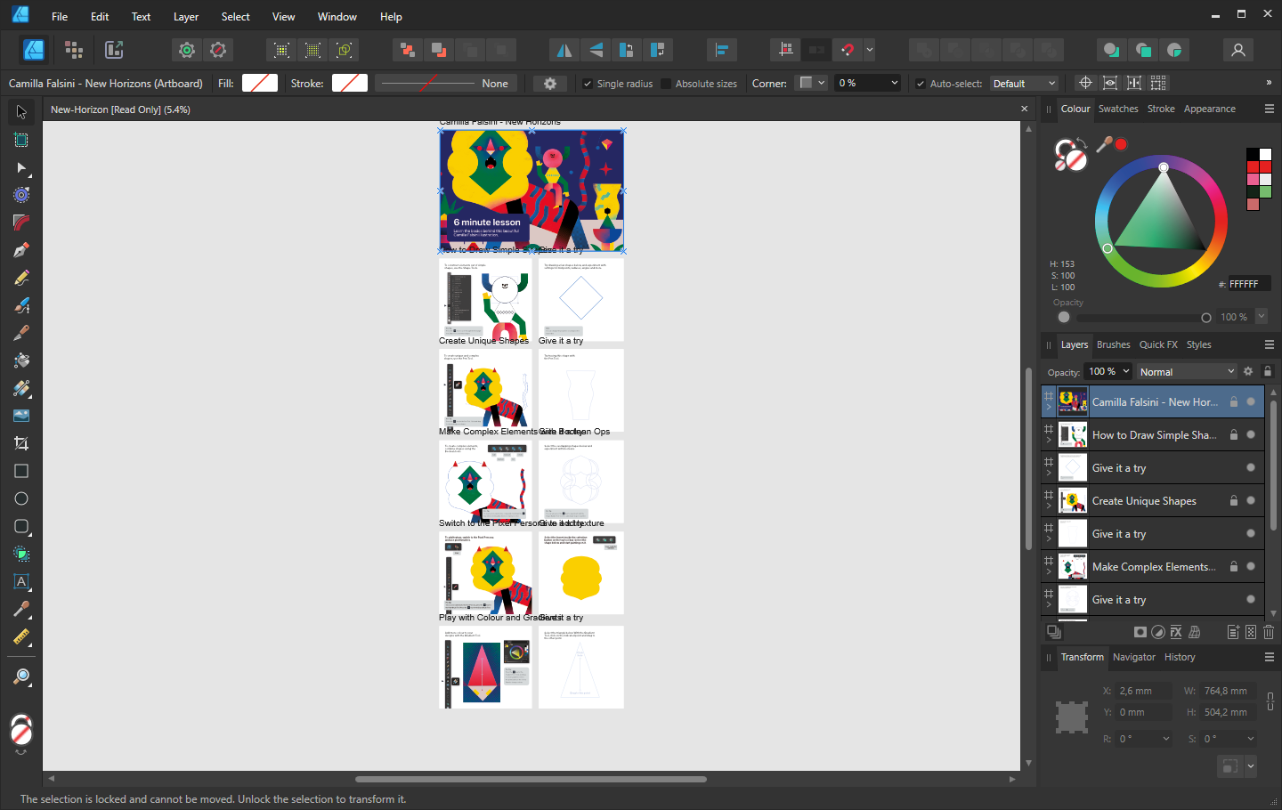This screenshot has width=1282, height=810.
Task: Add a mask layer
Action: click(1140, 632)
